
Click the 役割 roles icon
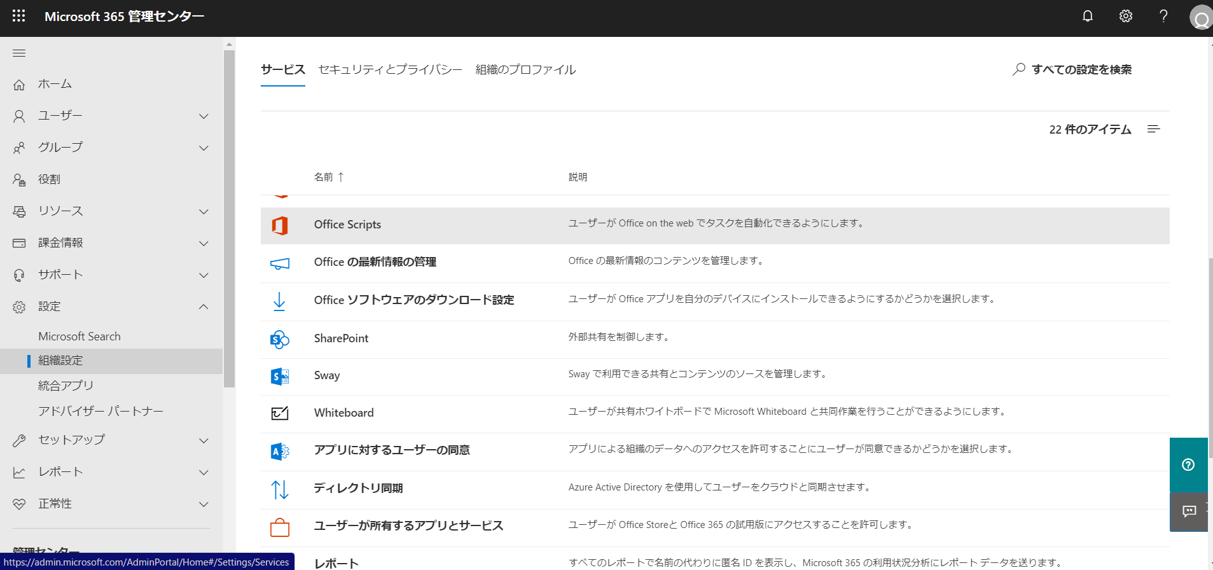[x=19, y=179]
